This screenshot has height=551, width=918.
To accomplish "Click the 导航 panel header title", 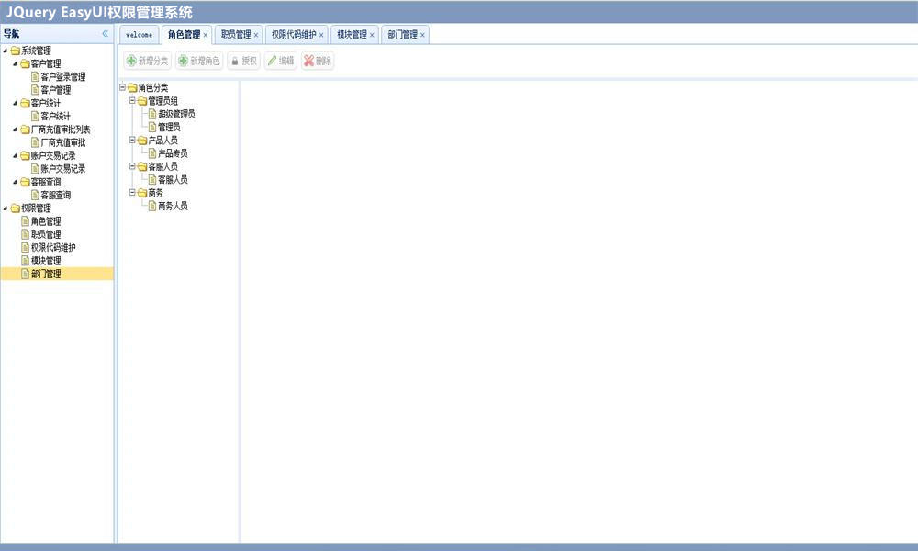I will coord(11,34).
